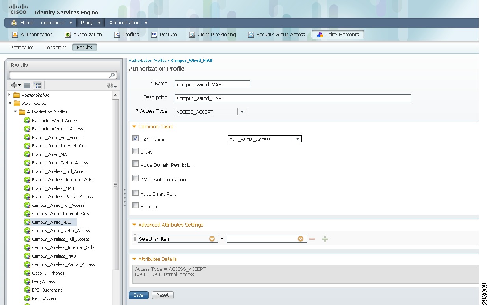Select Campus_Wired_Full_Access in the tree

point(58,205)
